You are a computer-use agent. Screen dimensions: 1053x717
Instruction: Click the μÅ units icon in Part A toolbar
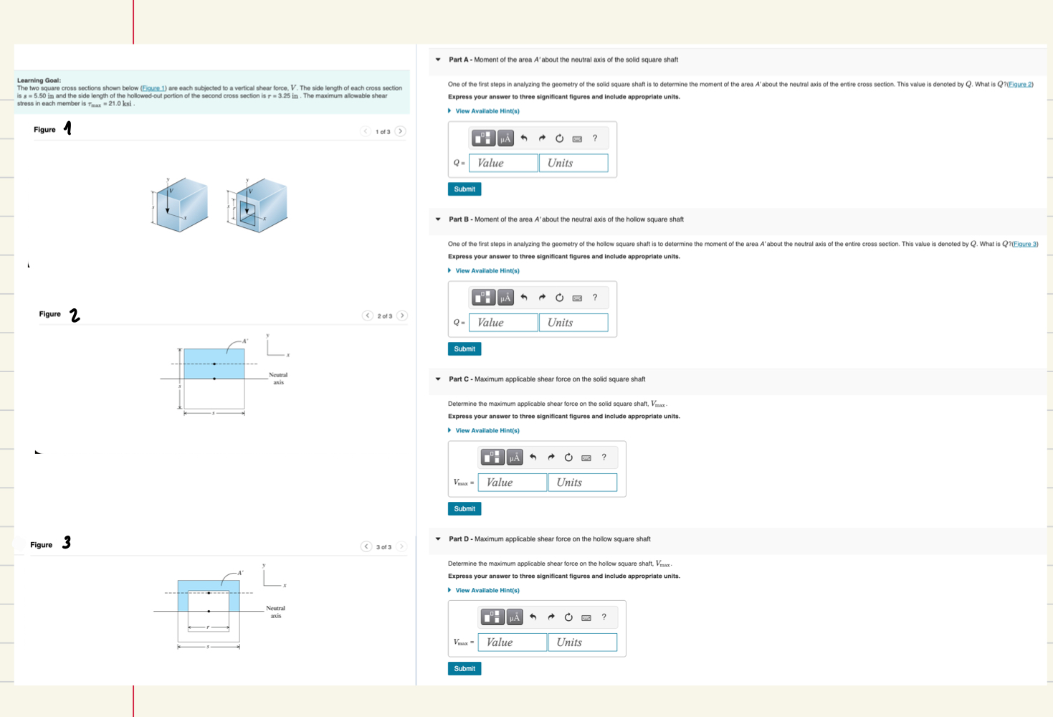coord(505,138)
